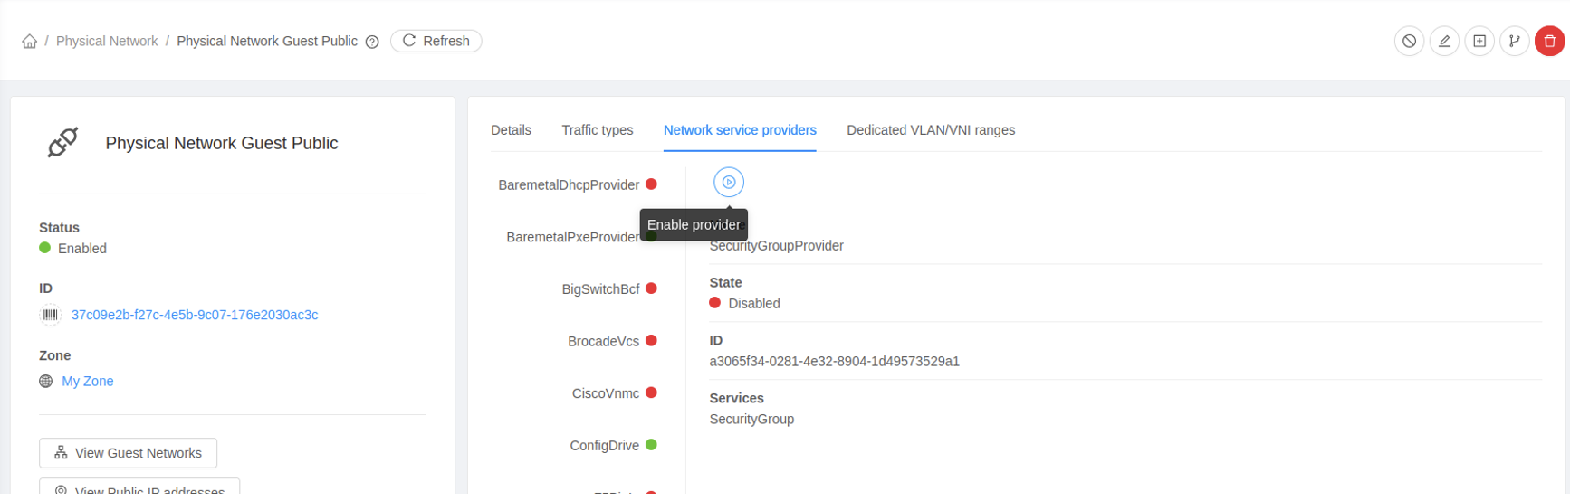Choose the BrocadeVcs provider
Screen dimensions: 1570x501
603,342
